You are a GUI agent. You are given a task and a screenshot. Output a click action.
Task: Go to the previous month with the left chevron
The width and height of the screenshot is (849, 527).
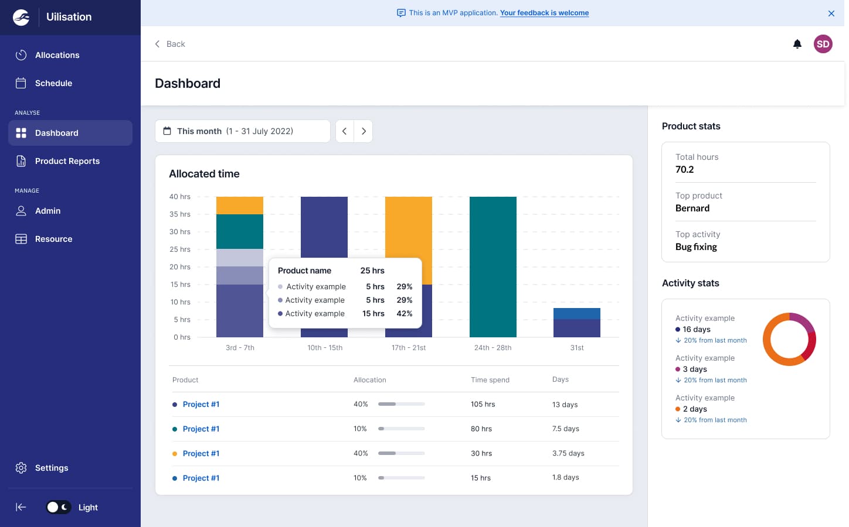pyautogui.click(x=345, y=131)
